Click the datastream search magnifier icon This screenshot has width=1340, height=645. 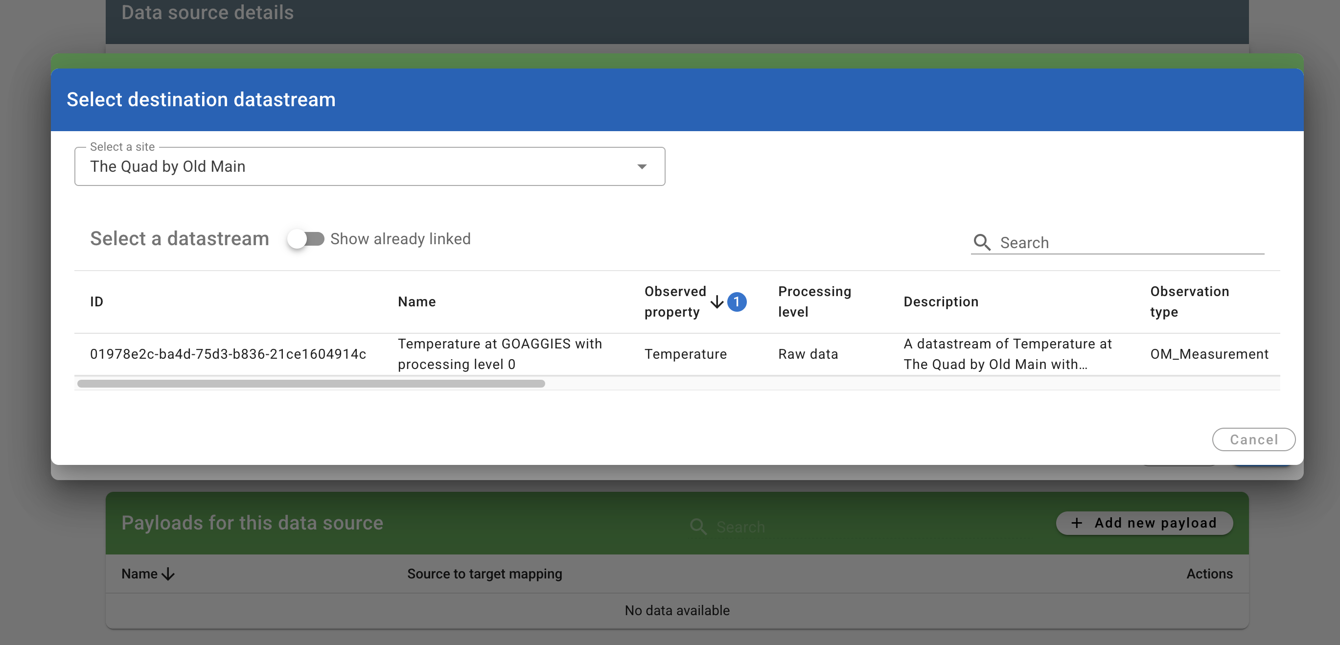coord(982,242)
